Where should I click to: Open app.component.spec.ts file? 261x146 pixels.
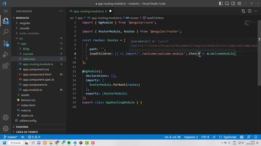click(x=39, y=79)
